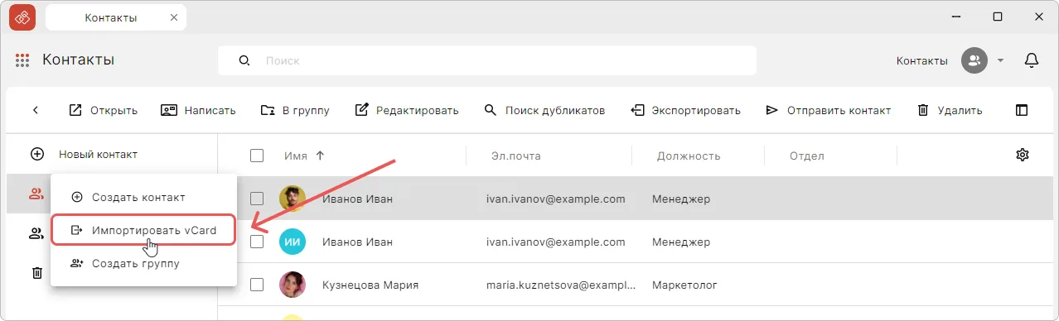Click the Отдел column header
1059x321 pixels.
[x=806, y=156]
